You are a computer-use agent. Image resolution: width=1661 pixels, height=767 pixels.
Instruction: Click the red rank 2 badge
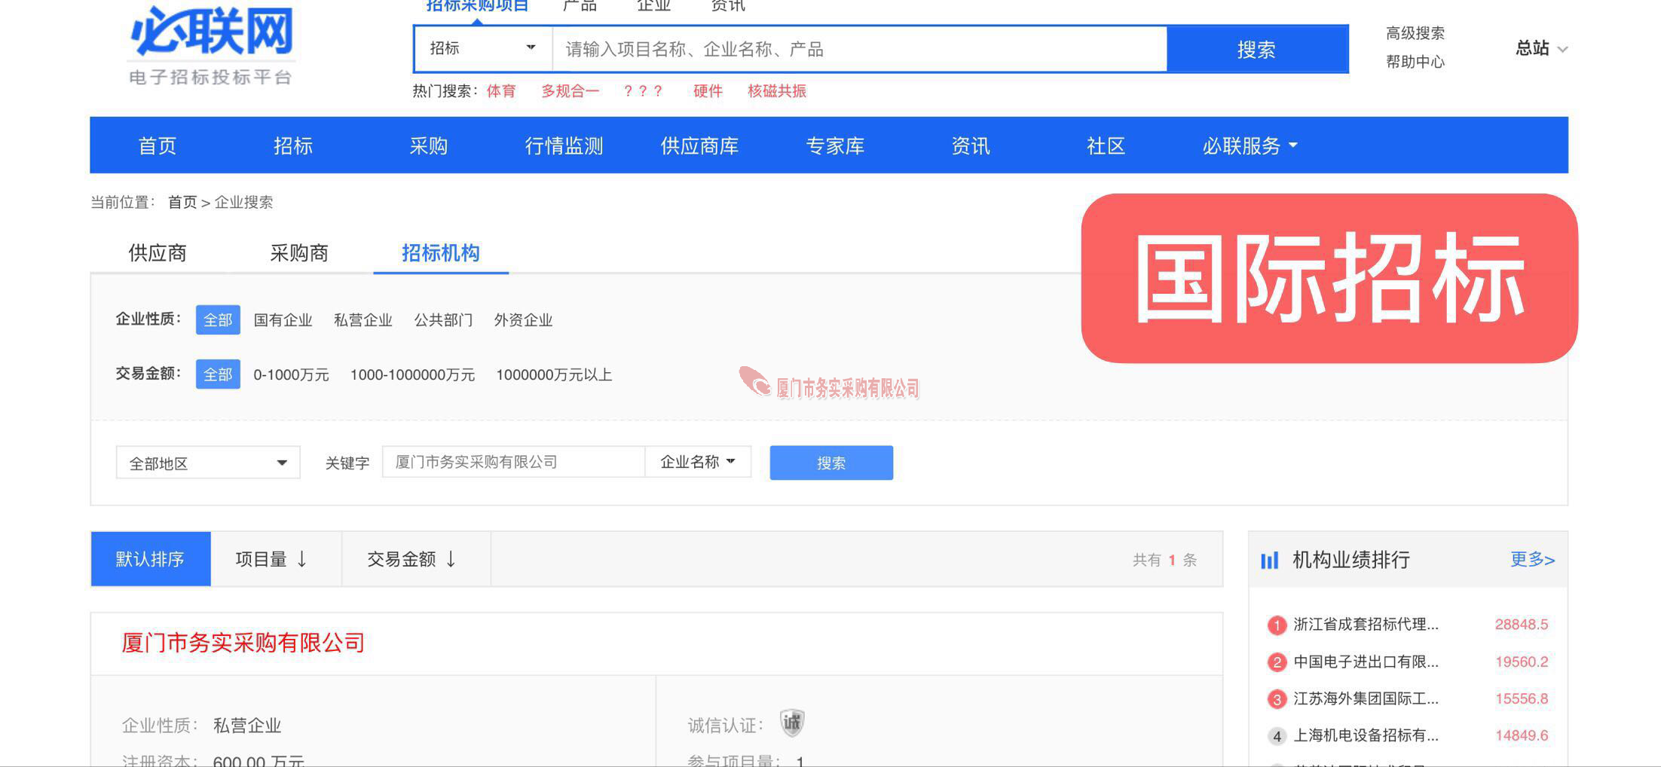point(1276,662)
